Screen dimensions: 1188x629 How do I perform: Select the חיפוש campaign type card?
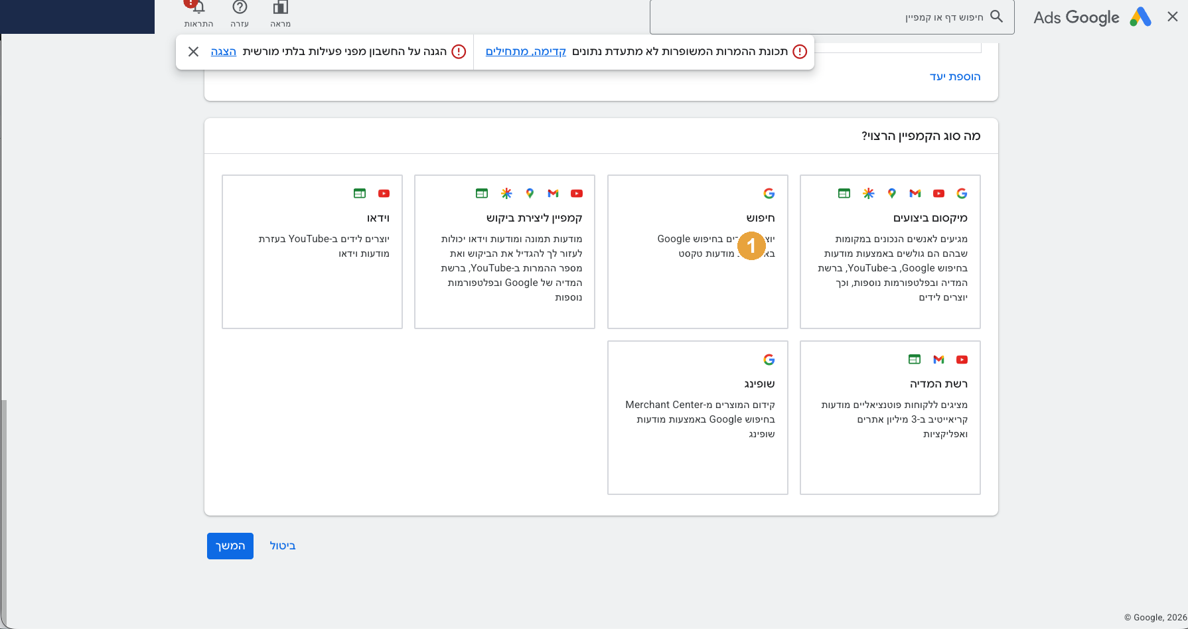(x=698, y=251)
